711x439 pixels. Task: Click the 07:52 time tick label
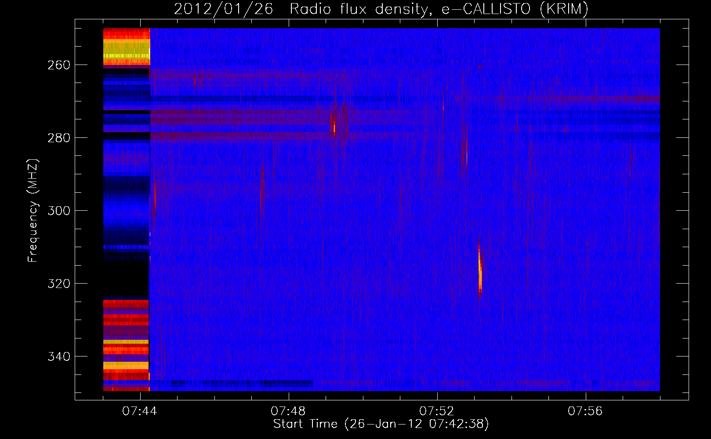tap(437, 411)
